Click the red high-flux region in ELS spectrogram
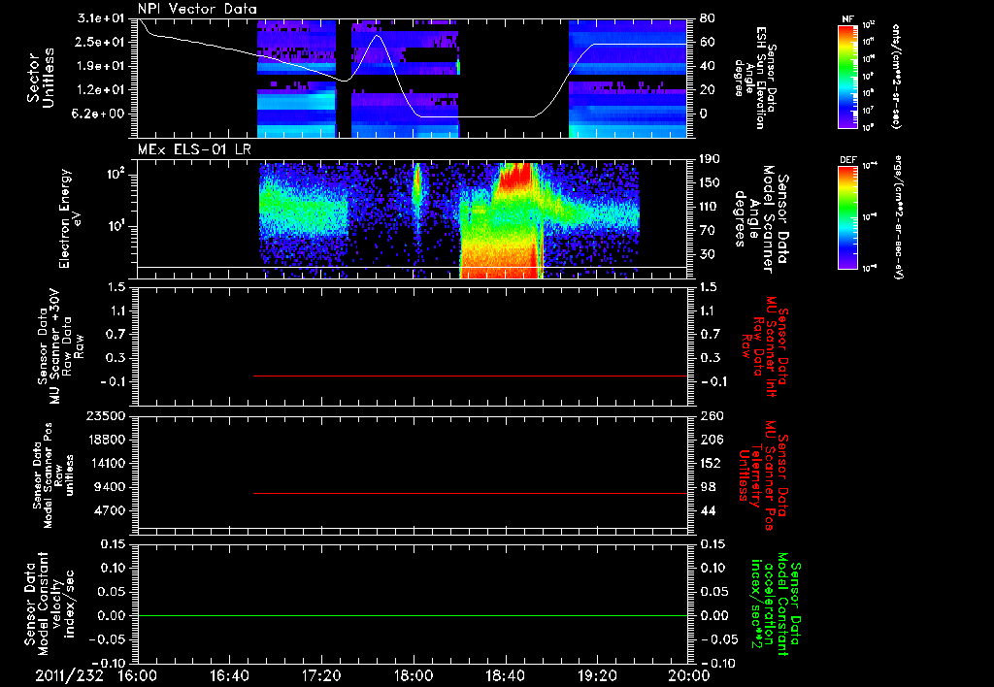994x687 pixels. click(x=514, y=178)
